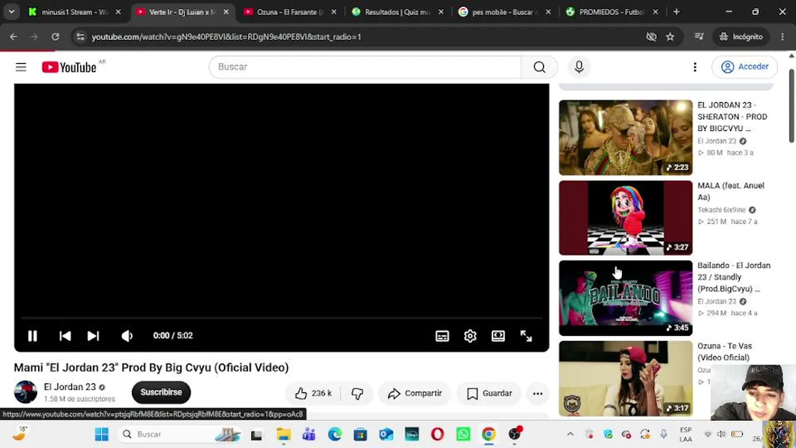
Task: Open the third-party cookies blocked eye icon
Action: 651,37
